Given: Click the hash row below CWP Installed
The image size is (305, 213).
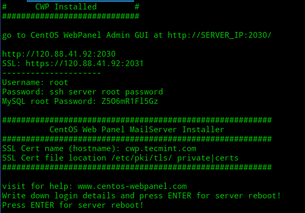Looking at the screenshot, I should [x=71, y=16].
